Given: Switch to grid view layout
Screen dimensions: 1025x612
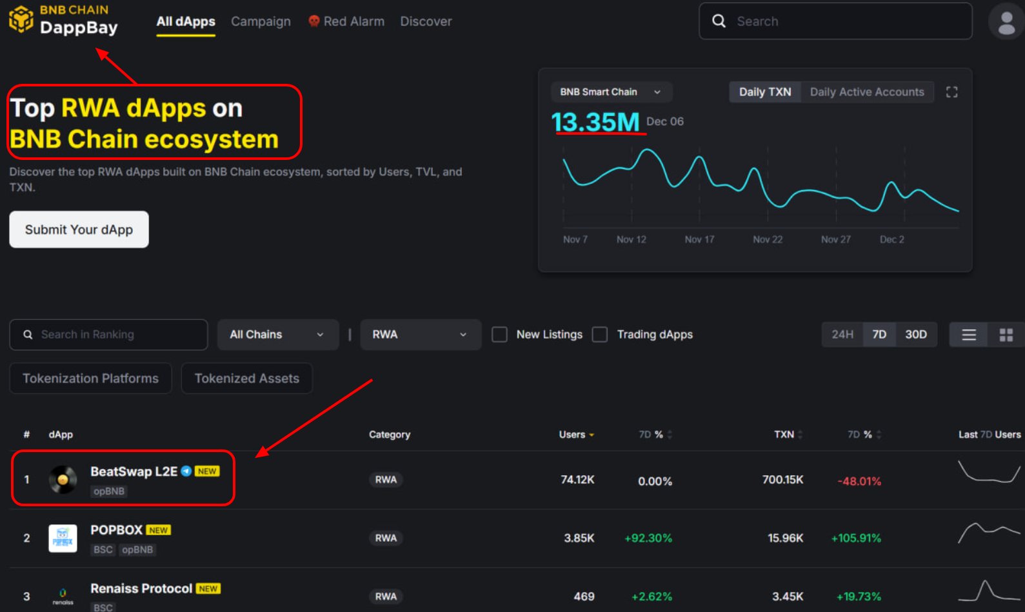Looking at the screenshot, I should pyautogui.click(x=1006, y=335).
